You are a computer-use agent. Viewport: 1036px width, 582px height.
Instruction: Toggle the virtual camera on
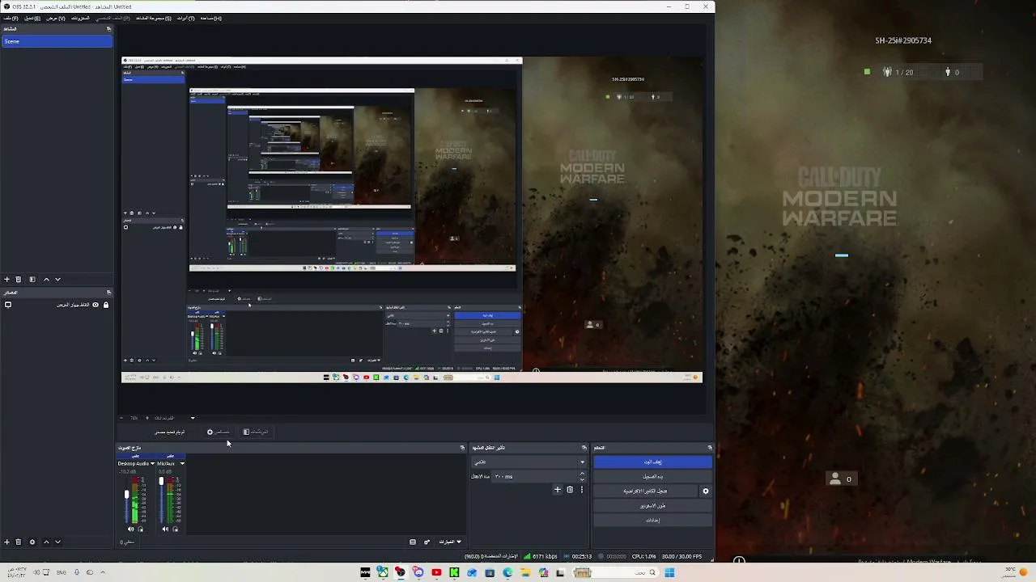(646, 491)
